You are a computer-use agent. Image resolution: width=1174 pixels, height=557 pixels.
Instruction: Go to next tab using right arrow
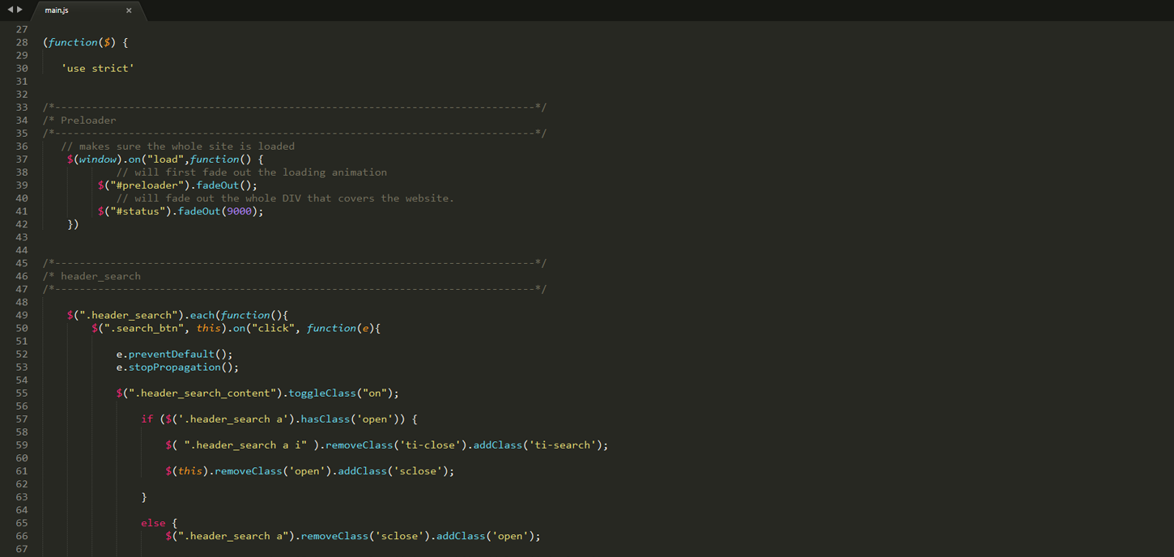20,10
